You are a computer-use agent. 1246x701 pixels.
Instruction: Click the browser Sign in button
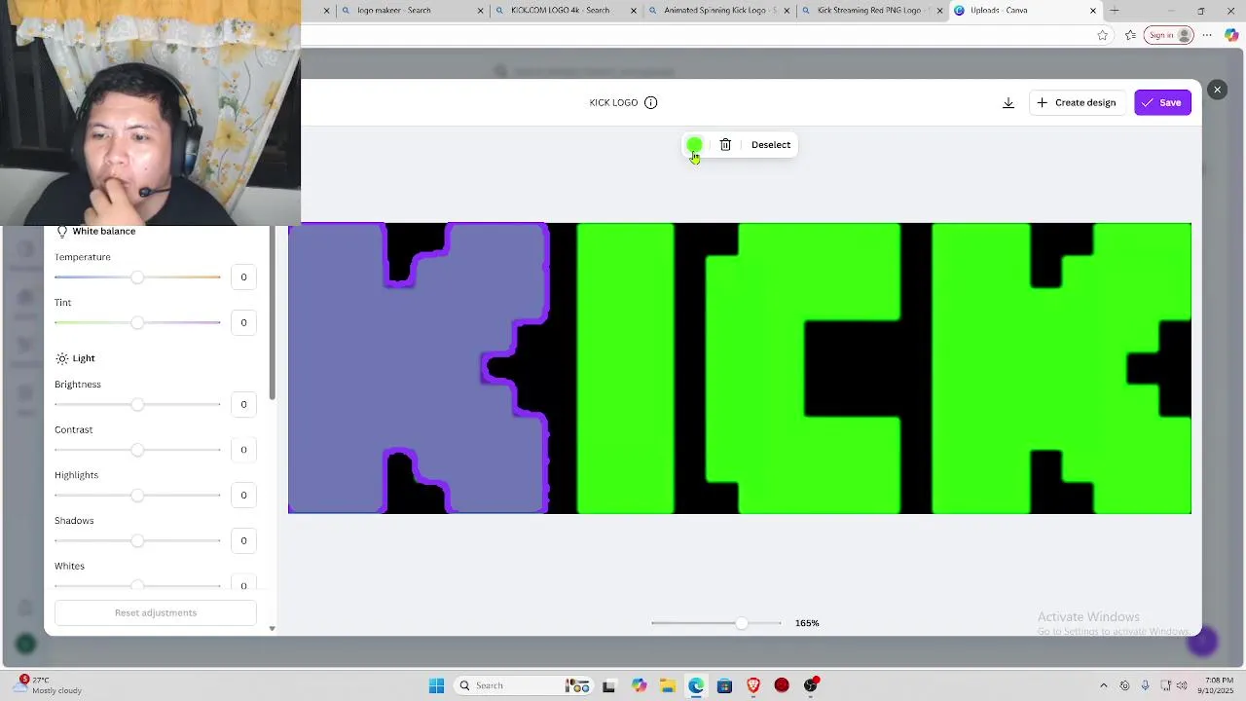pyautogui.click(x=1169, y=35)
